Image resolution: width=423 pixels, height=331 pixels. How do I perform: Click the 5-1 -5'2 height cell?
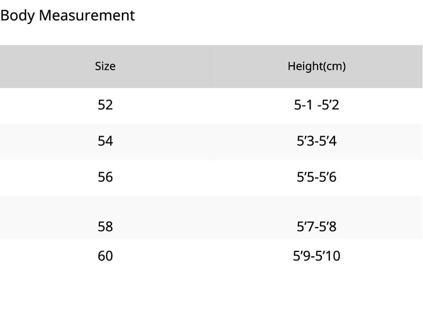click(316, 104)
